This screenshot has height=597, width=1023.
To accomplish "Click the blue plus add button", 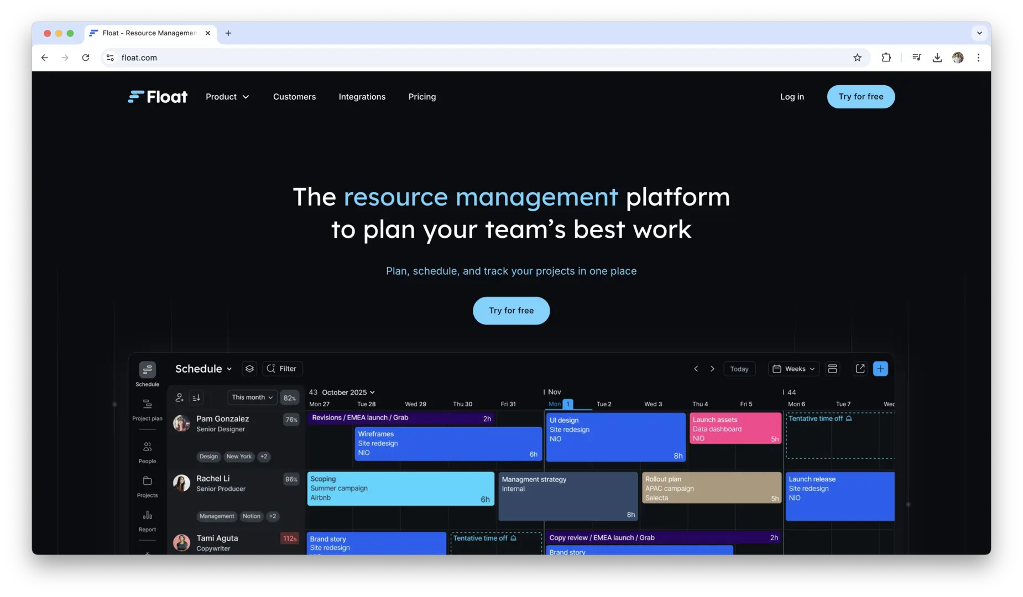I will click(880, 369).
